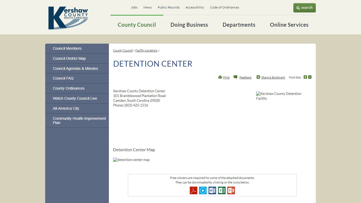Select Council Members in sidebar
The height and width of the screenshot is (203, 361).
[77, 48]
